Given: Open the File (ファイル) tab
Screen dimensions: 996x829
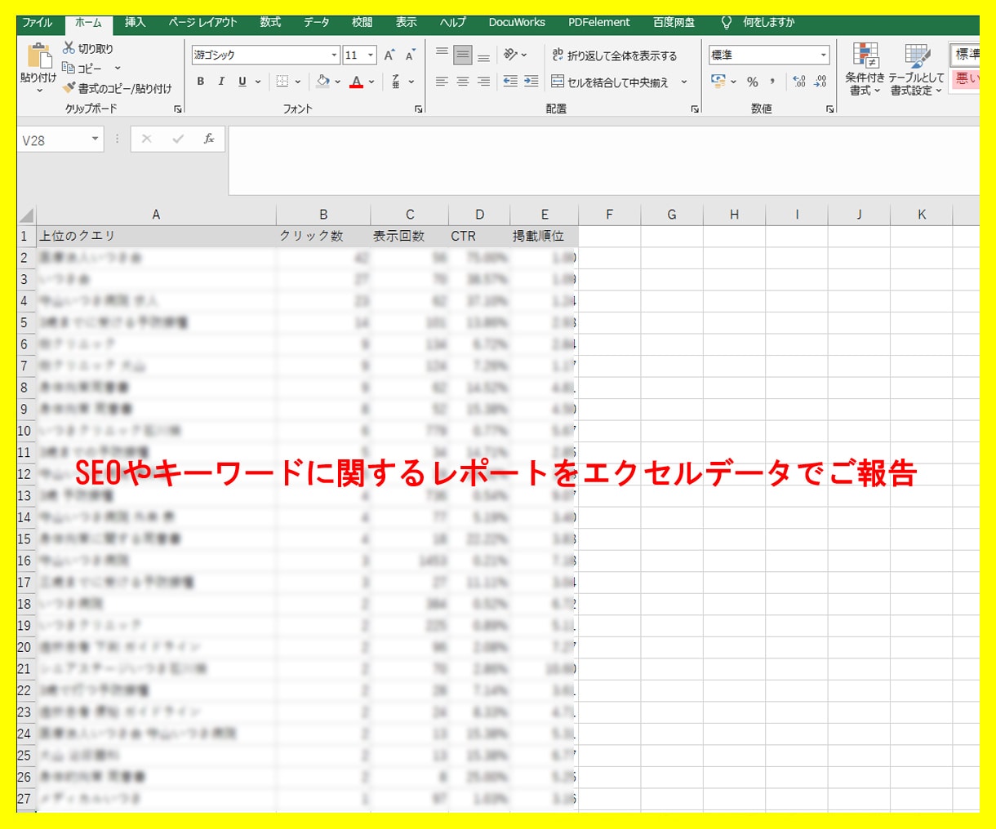Looking at the screenshot, I should pyautogui.click(x=38, y=23).
